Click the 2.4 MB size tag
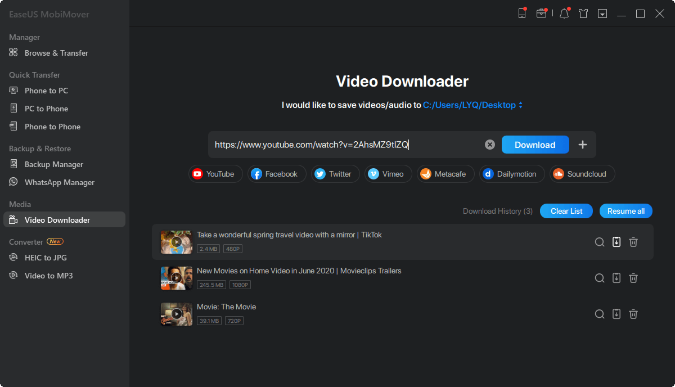 point(208,249)
